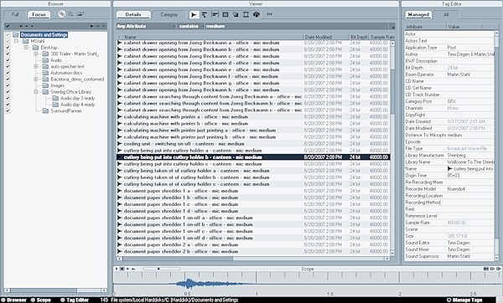Click the overlapping squares filter icon
This screenshot has width=503, height=303.
click(x=236, y=14)
